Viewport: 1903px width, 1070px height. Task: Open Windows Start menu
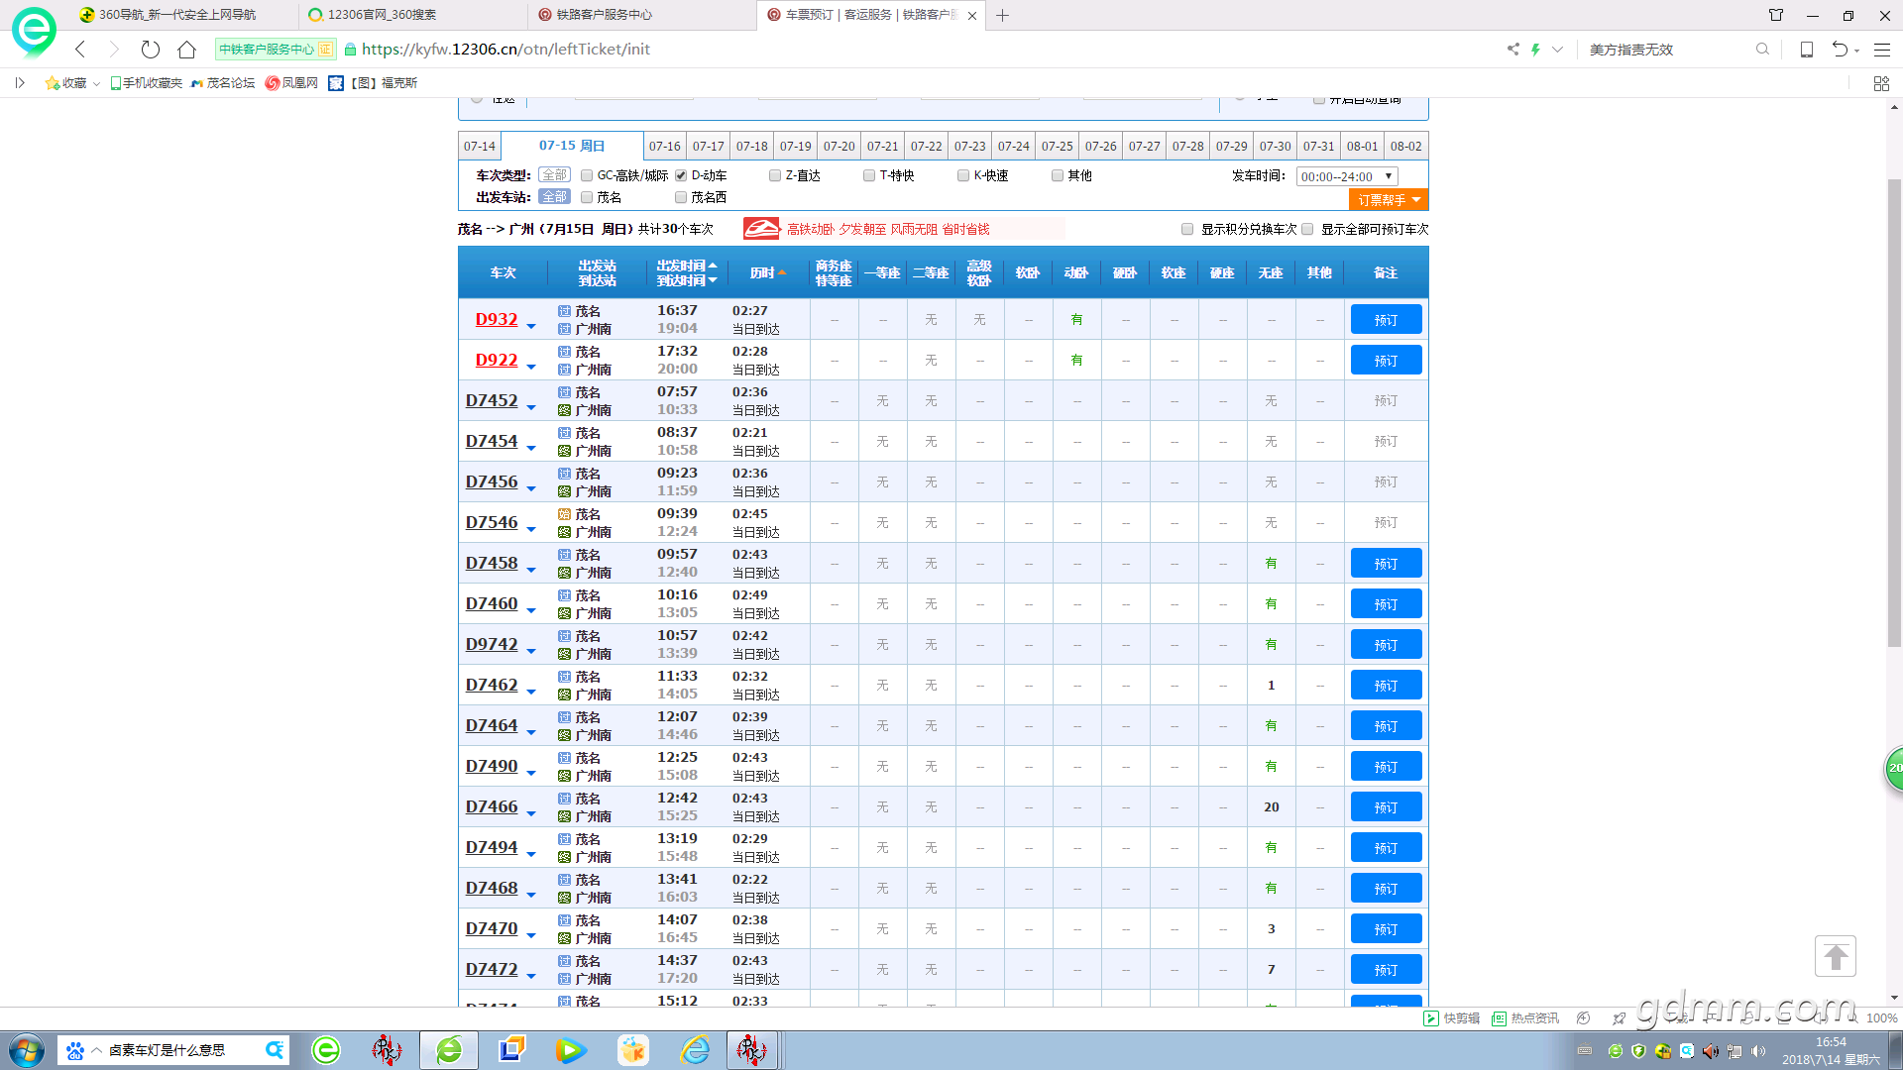click(27, 1050)
